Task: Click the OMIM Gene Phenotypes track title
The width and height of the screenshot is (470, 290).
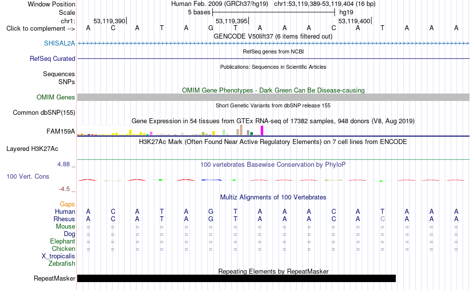Action: (x=273, y=90)
